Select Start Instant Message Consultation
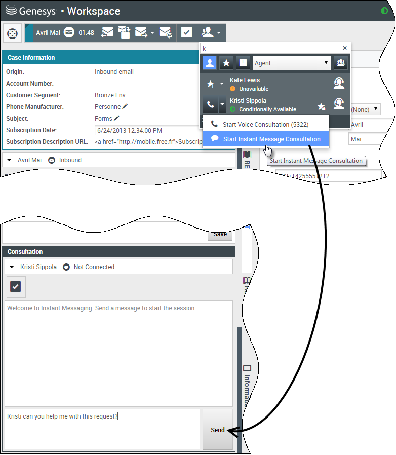396x455 pixels. [x=271, y=139]
